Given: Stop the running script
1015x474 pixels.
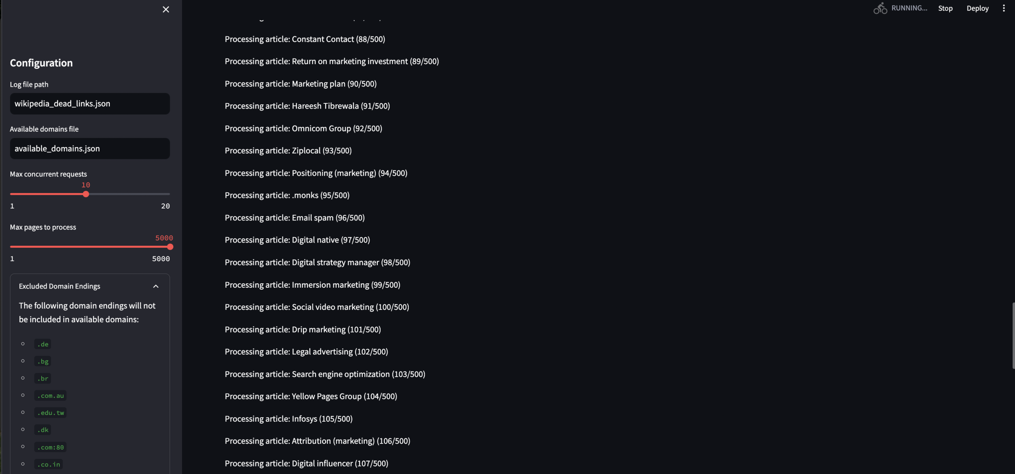Looking at the screenshot, I should 945,8.
